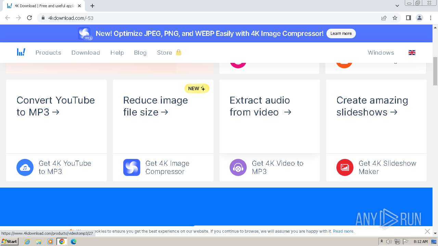This screenshot has width=438, height=246.
Task: Bookmark this page with star icon
Action: pyautogui.click(x=395, y=18)
